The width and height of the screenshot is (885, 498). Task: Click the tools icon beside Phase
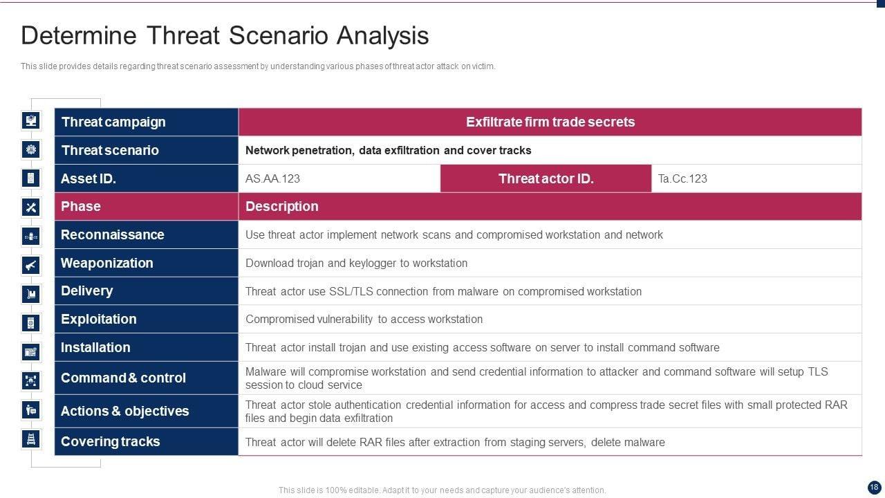click(x=30, y=207)
